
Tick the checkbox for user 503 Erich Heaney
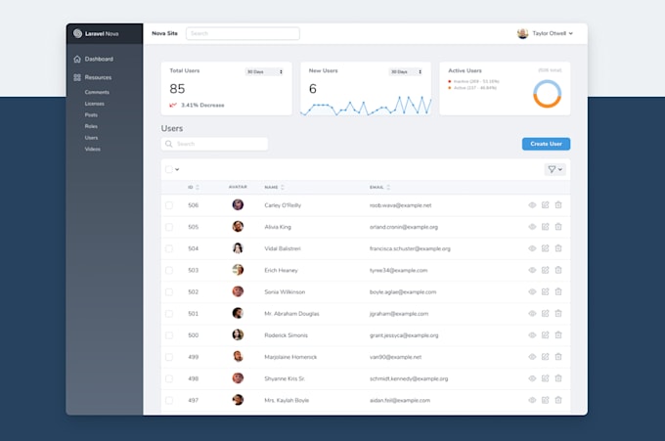point(169,270)
